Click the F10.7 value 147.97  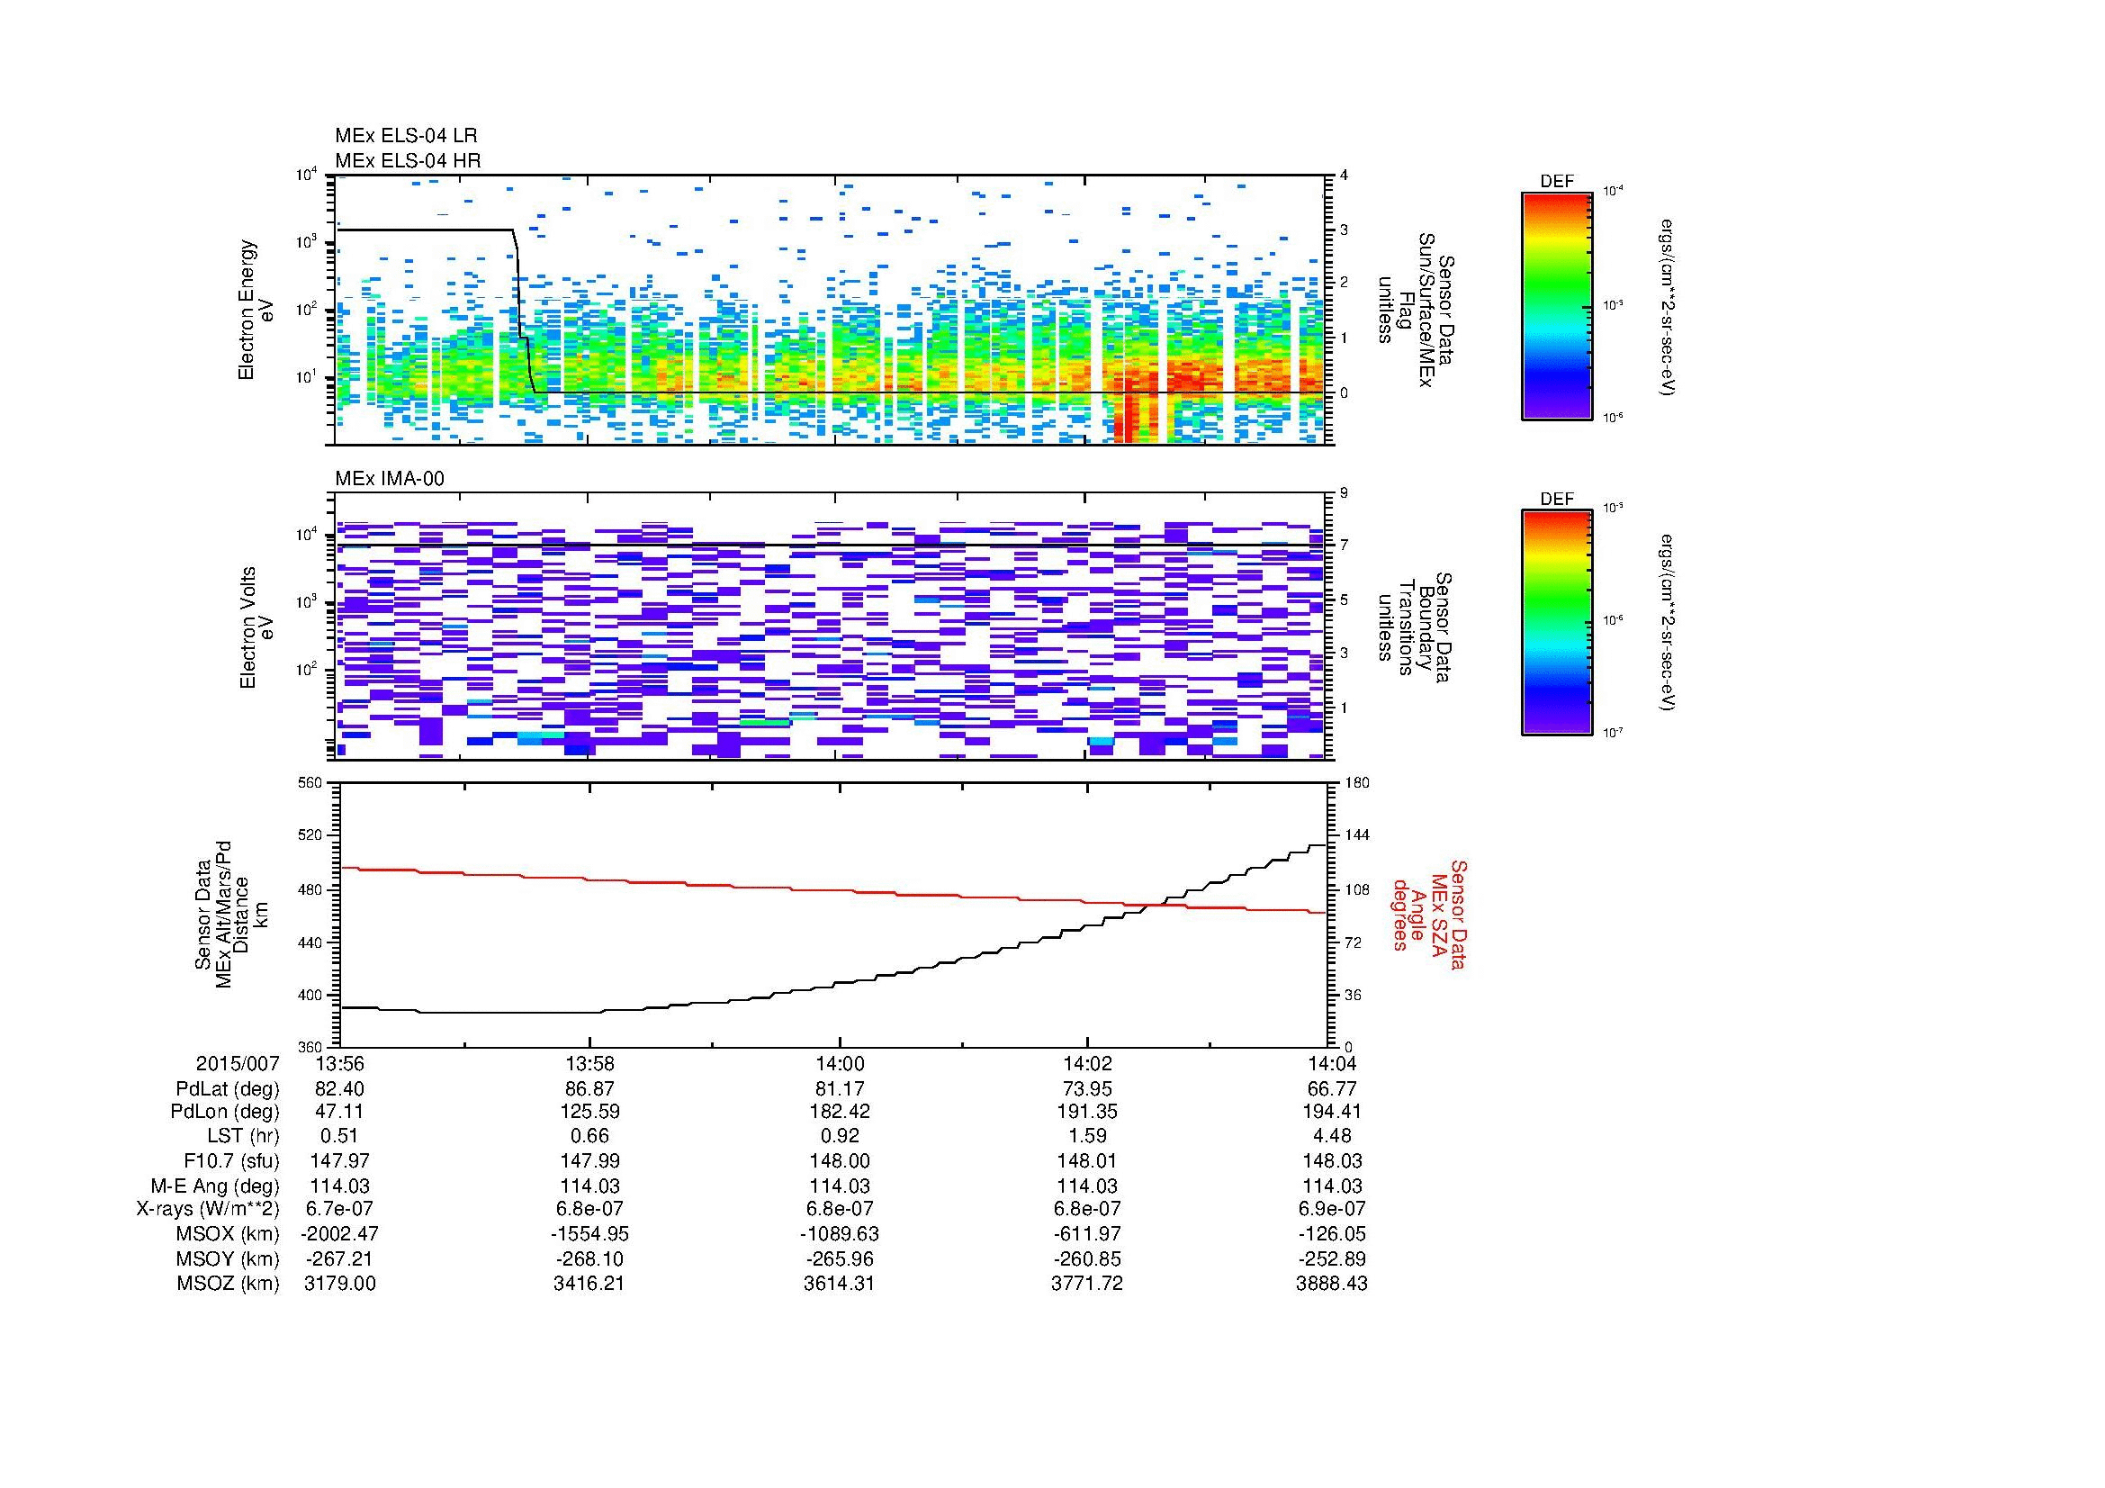(x=339, y=1161)
